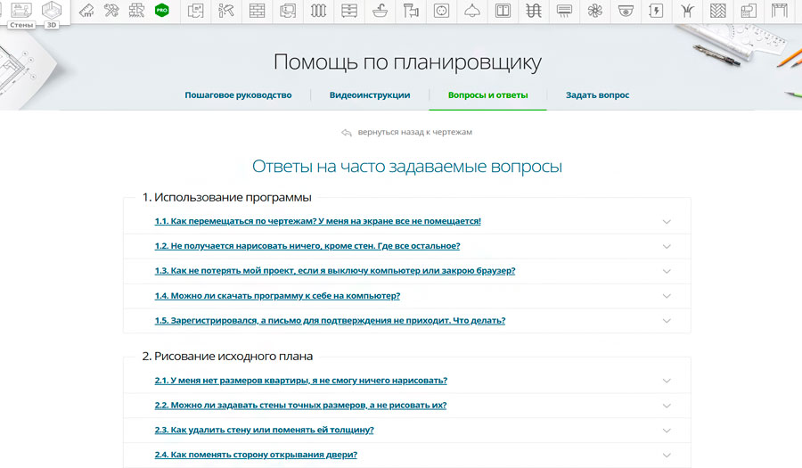Click the green PRO hexagon badge
This screenshot has width=802, height=468.
tap(161, 10)
